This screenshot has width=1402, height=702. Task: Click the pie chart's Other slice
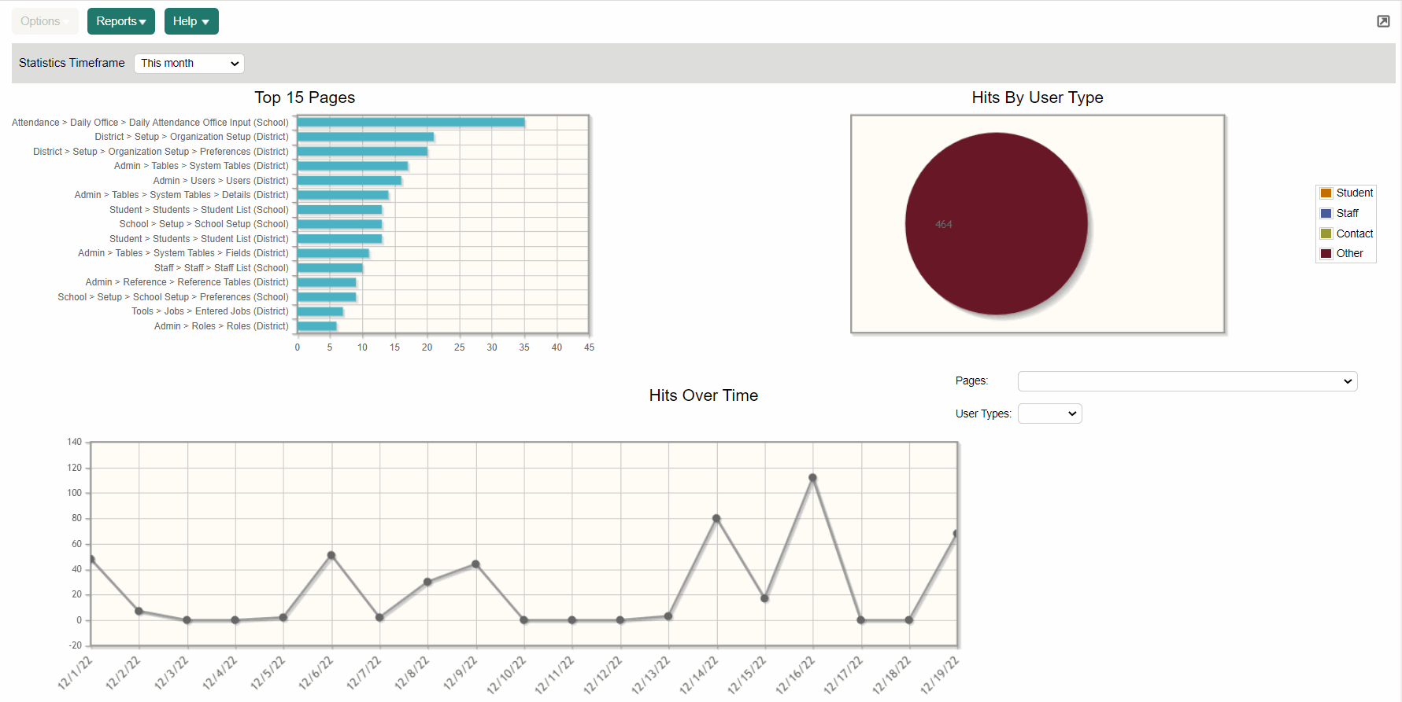[x=997, y=224]
